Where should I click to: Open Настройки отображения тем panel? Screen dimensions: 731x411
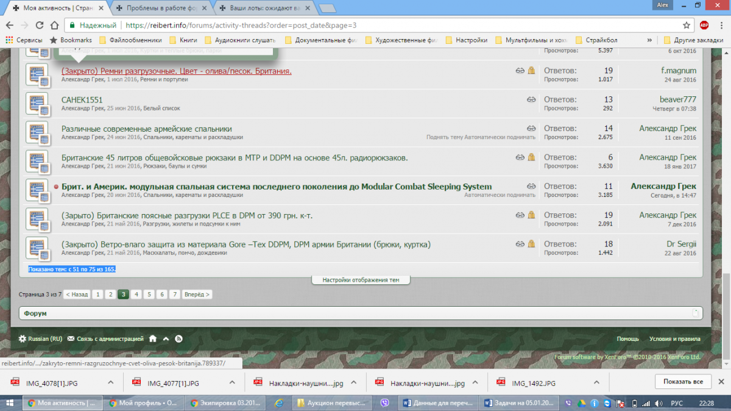(361, 280)
